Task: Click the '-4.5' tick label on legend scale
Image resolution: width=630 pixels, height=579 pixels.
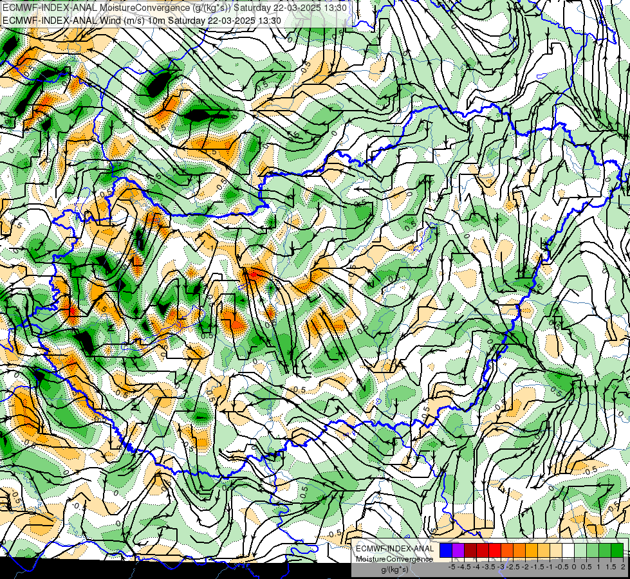Action: point(464,567)
